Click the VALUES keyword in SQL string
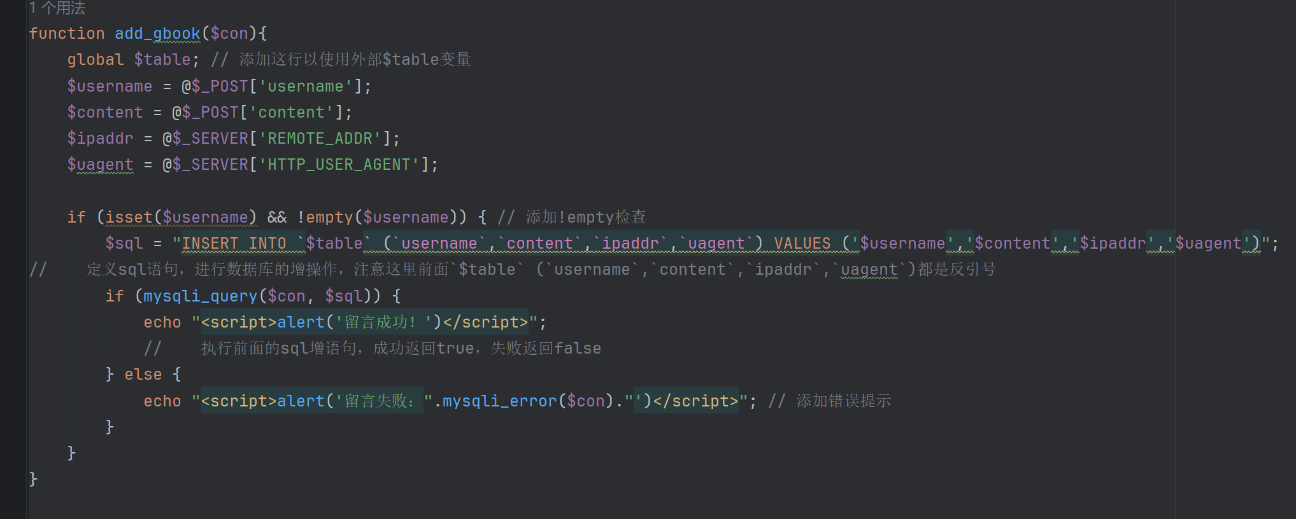The height and width of the screenshot is (519, 1296). [x=802, y=244]
